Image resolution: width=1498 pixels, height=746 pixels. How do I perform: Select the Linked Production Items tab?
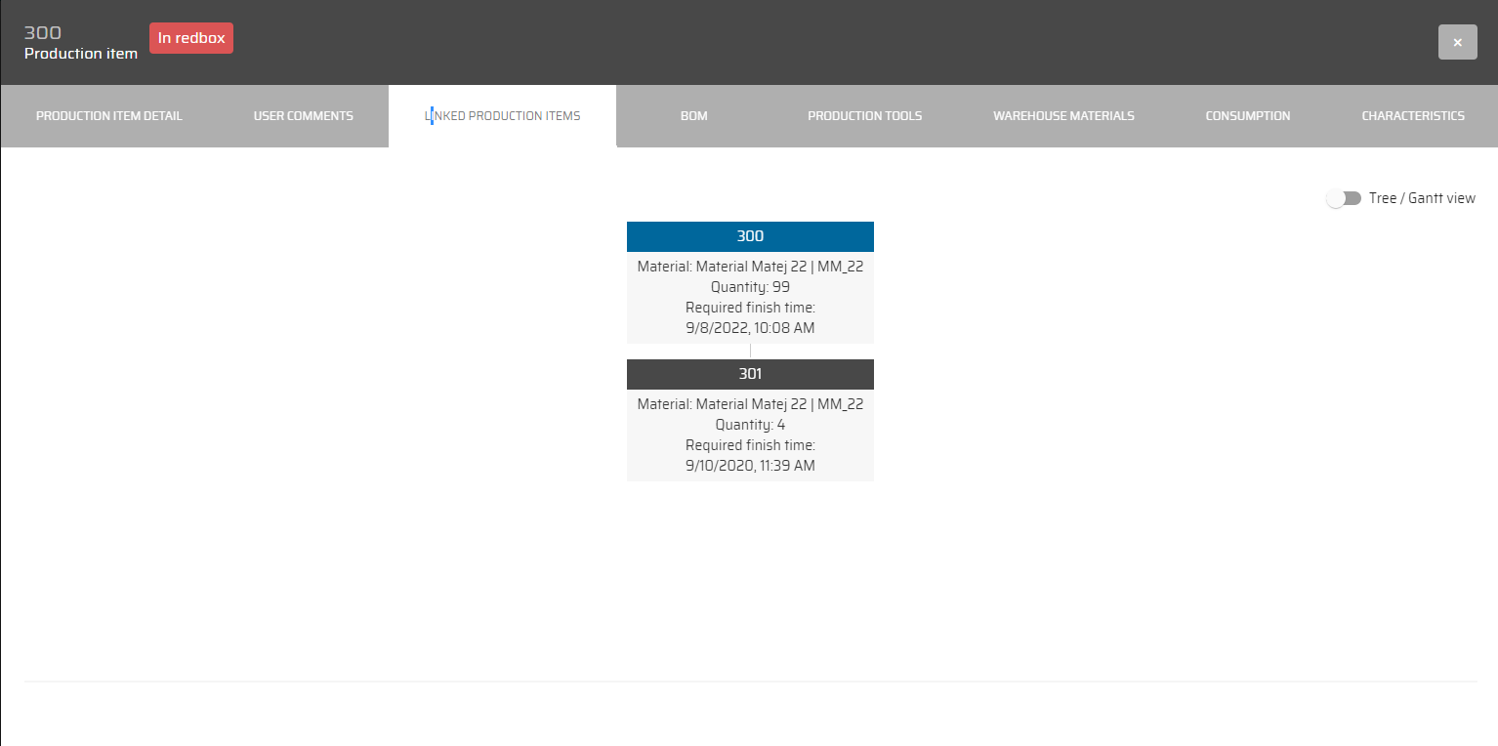[502, 116]
